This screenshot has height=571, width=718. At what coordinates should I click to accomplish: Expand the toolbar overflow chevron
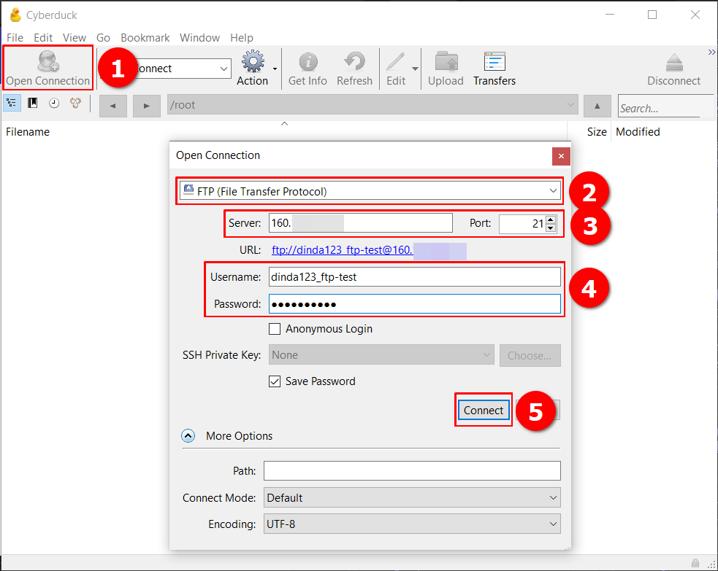[x=711, y=52]
